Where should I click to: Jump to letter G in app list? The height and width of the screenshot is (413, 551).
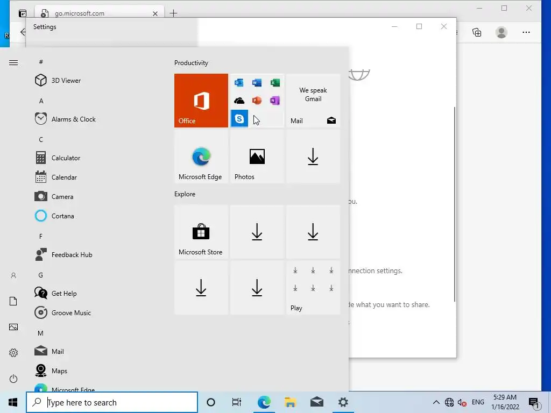click(x=41, y=275)
